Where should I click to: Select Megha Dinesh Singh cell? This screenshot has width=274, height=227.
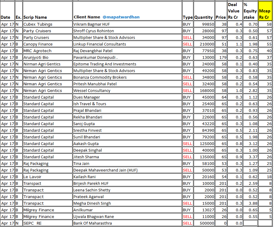(127, 203)
